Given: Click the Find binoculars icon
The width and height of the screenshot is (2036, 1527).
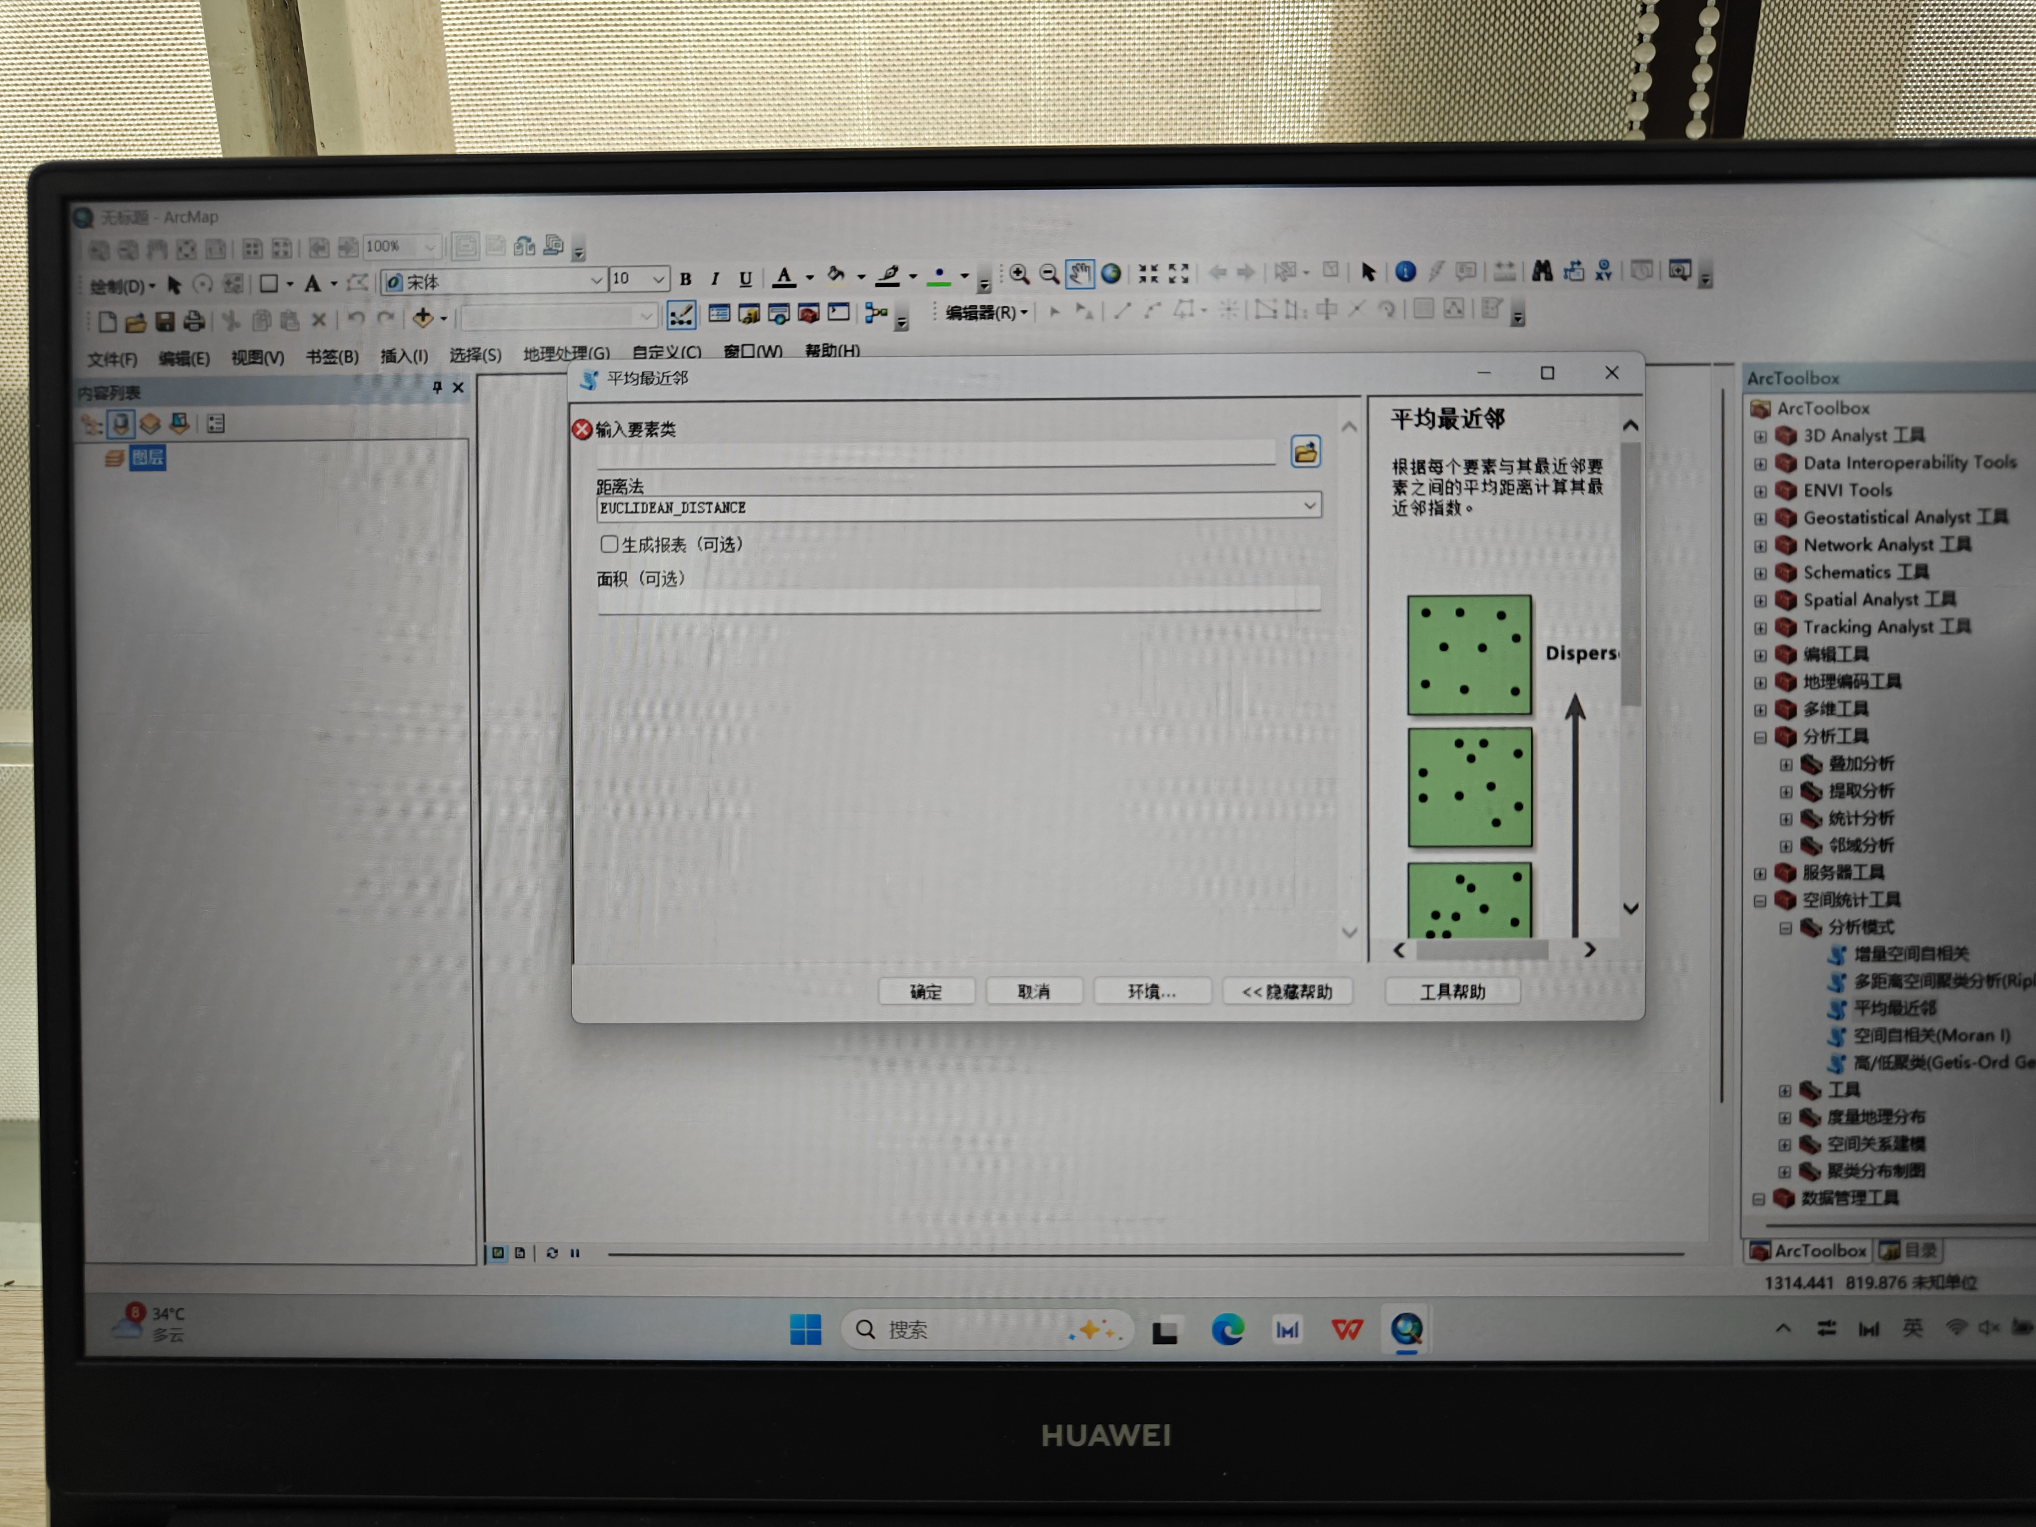Looking at the screenshot, I should [x=1542, y=270].
